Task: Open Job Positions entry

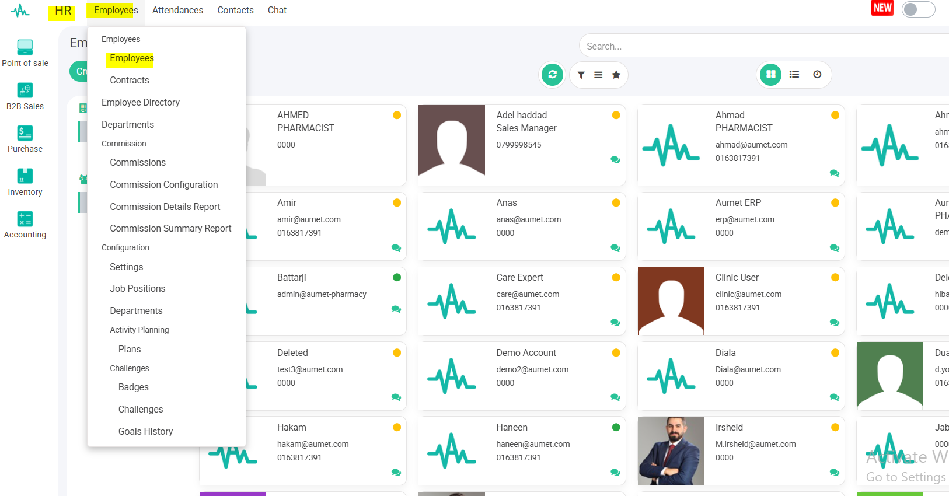Action: tap(138, 289)
